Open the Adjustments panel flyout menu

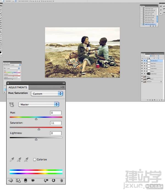point(63,87)
